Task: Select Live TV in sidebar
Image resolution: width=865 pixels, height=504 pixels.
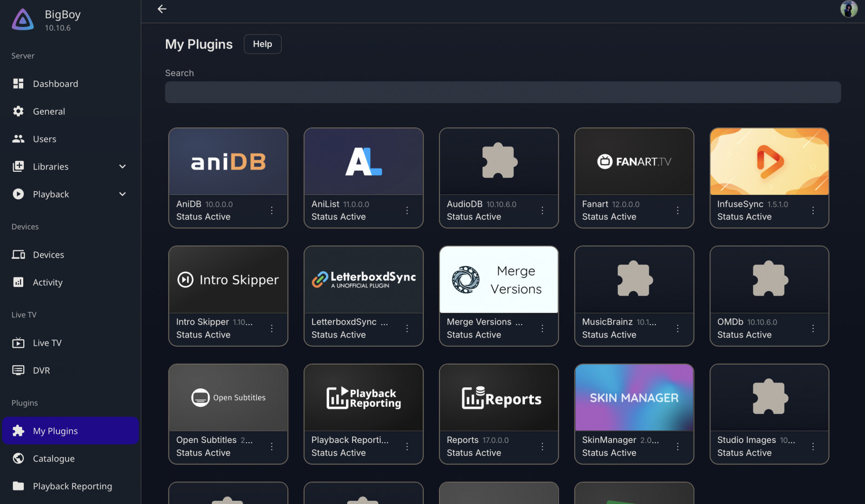Action: (47, 343)
